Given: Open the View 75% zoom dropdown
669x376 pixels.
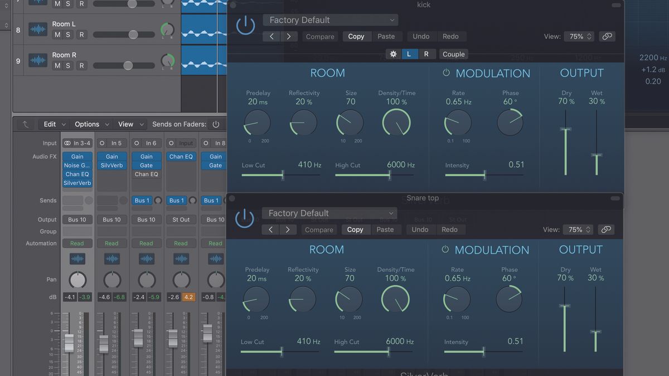Looking at the screenshot, I should (x=579, y=36).
